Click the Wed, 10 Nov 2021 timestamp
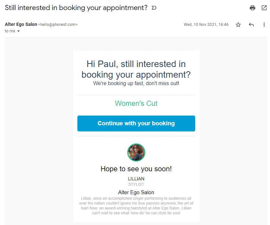 click(206, 25)
